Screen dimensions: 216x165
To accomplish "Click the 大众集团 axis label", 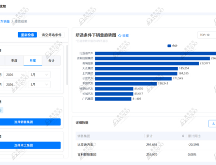I will tap(88, 68).
